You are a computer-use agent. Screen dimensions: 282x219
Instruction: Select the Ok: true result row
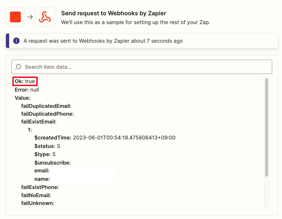25,81
